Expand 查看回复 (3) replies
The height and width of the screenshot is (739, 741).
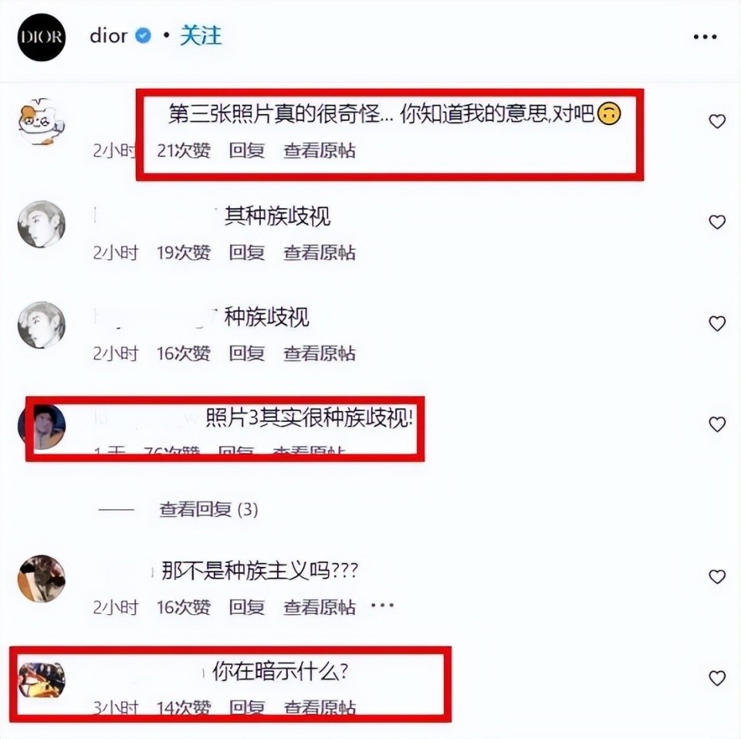(208, 509)
